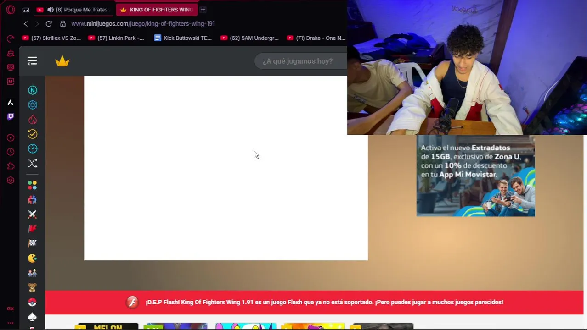Click the D.E.P Flash banner message
Image resolution: width=587 pixels, height=330 pixels.
(324, 302)
